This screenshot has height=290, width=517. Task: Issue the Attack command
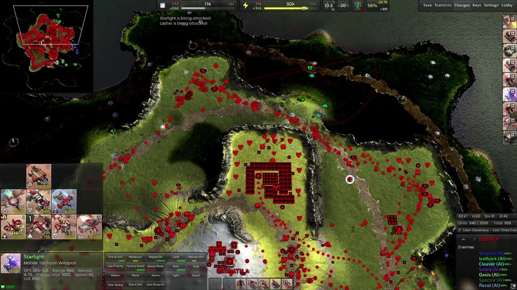click(115, 275)
